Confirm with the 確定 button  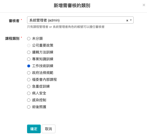point(34,129)
